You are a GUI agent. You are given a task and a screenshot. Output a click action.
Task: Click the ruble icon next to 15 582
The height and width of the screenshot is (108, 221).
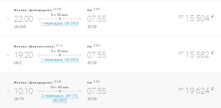tap(213, 53)
